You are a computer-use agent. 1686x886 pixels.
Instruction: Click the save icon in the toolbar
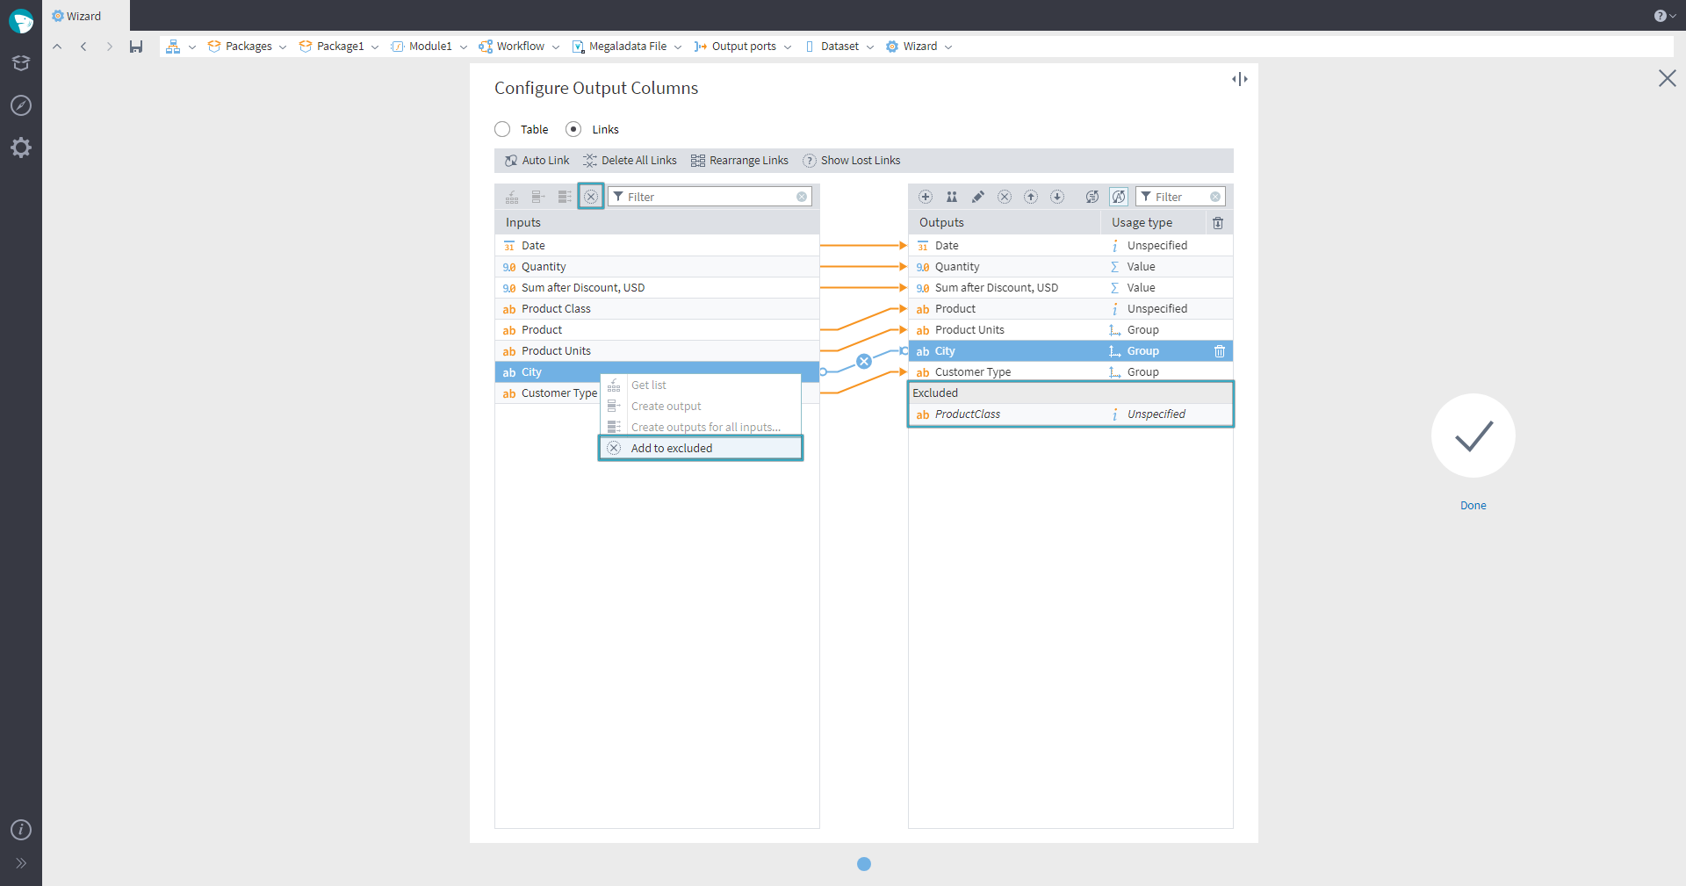[136, 47]
